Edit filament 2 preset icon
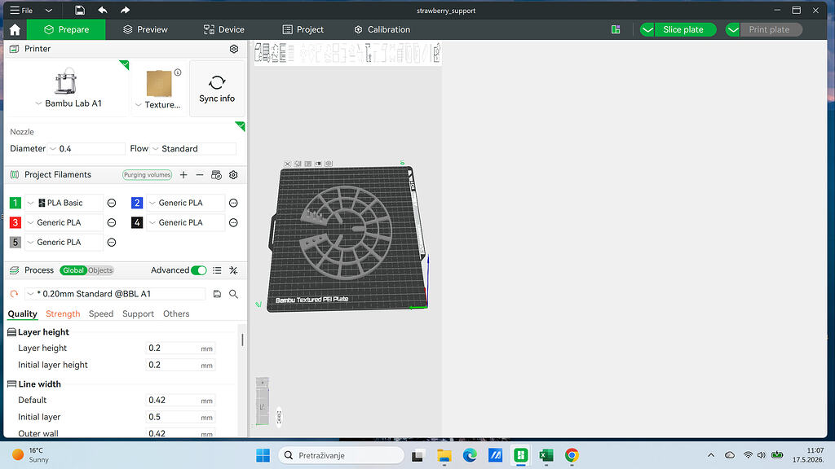Image resolution: width=835 pixels, height=469 pixels. 233,203
